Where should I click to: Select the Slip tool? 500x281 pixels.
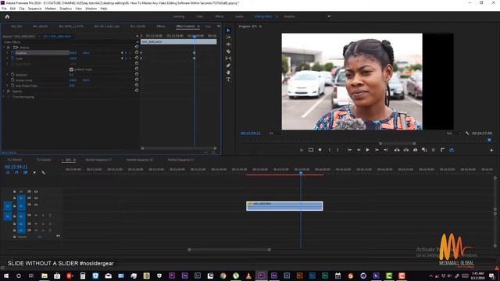228,59
